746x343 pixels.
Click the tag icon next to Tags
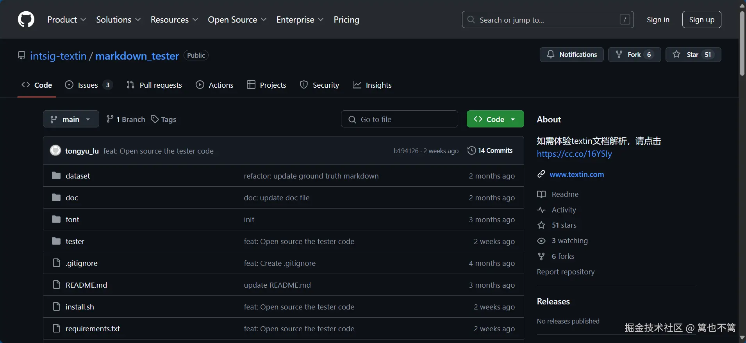click(155, 119)
